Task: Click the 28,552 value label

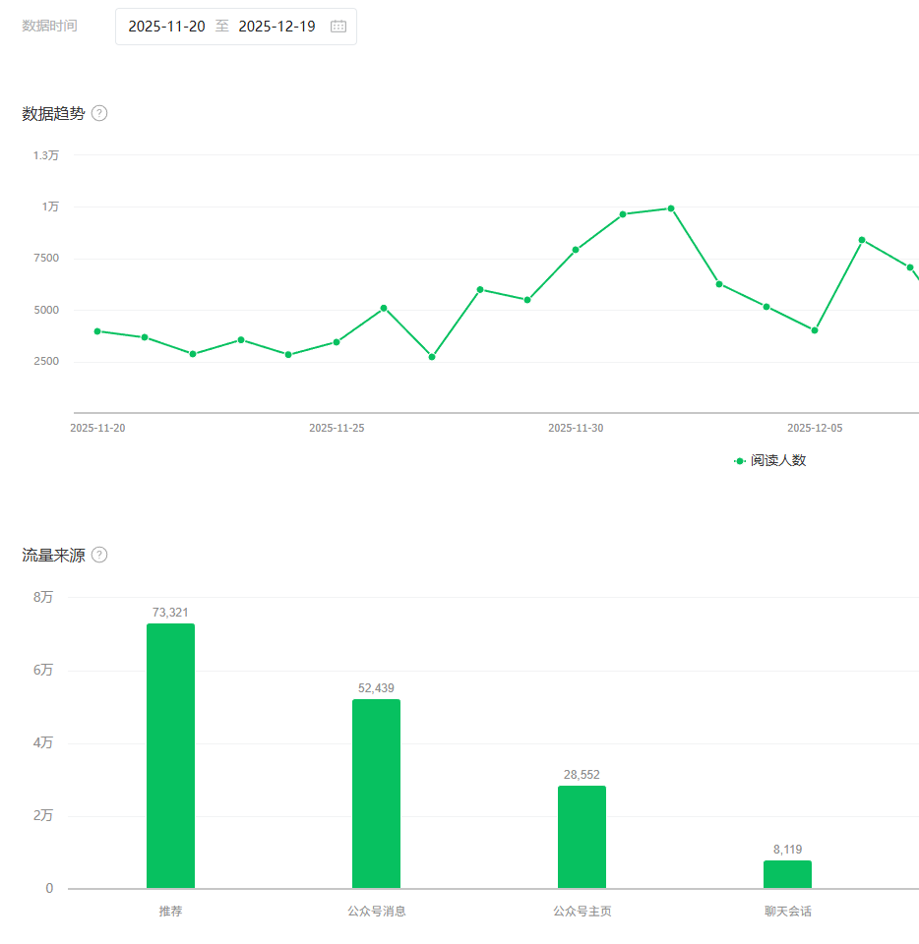Action: [x=582, y=775]
